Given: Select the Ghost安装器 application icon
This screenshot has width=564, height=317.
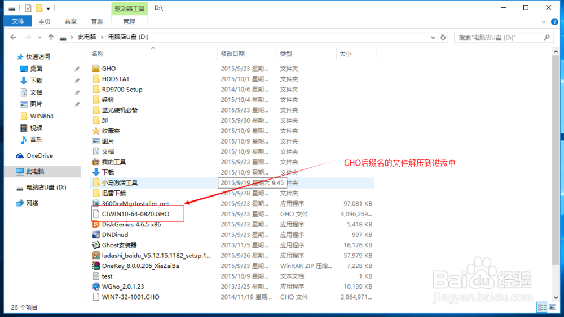Looking at the screenshot, I should (x=96, y=245).
